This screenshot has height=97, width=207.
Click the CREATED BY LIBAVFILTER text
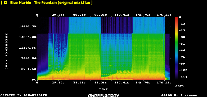[x=24, y=95]
